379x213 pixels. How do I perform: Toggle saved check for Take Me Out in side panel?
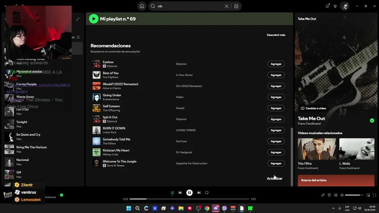(372, 120)
